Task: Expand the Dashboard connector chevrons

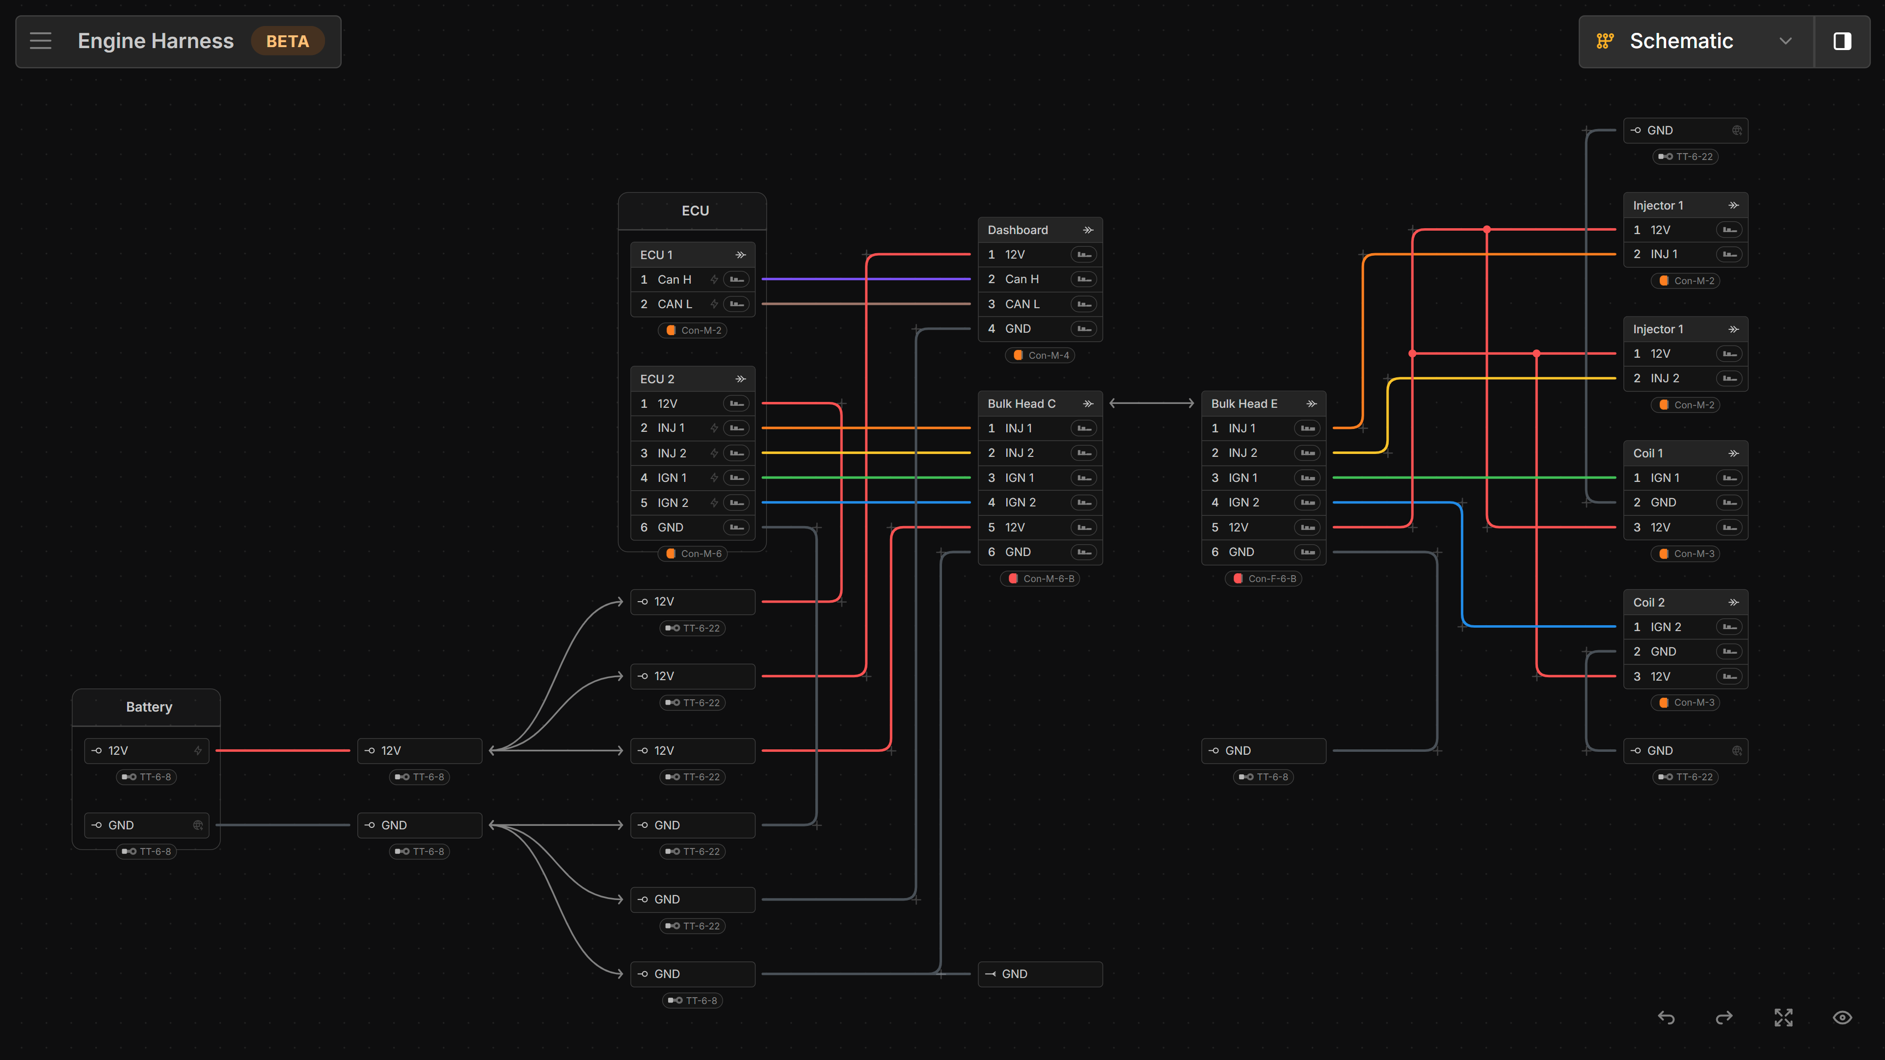Action: pyautogui.click(x=1088, y=230)
